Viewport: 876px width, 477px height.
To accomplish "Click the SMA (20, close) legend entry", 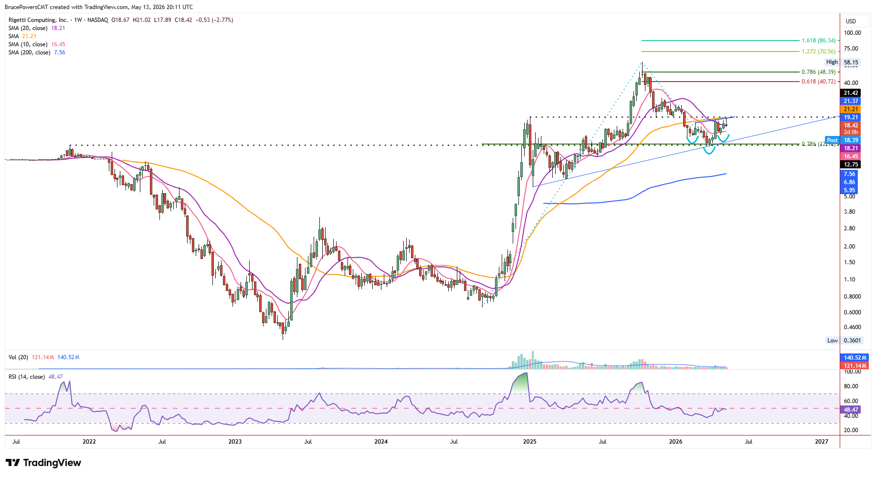I will click(37, 28).
